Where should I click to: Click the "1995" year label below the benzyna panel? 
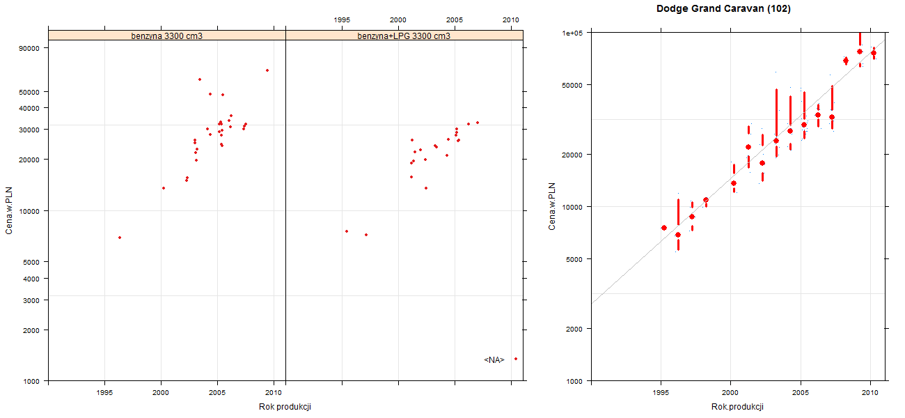(x=104, y=392)
